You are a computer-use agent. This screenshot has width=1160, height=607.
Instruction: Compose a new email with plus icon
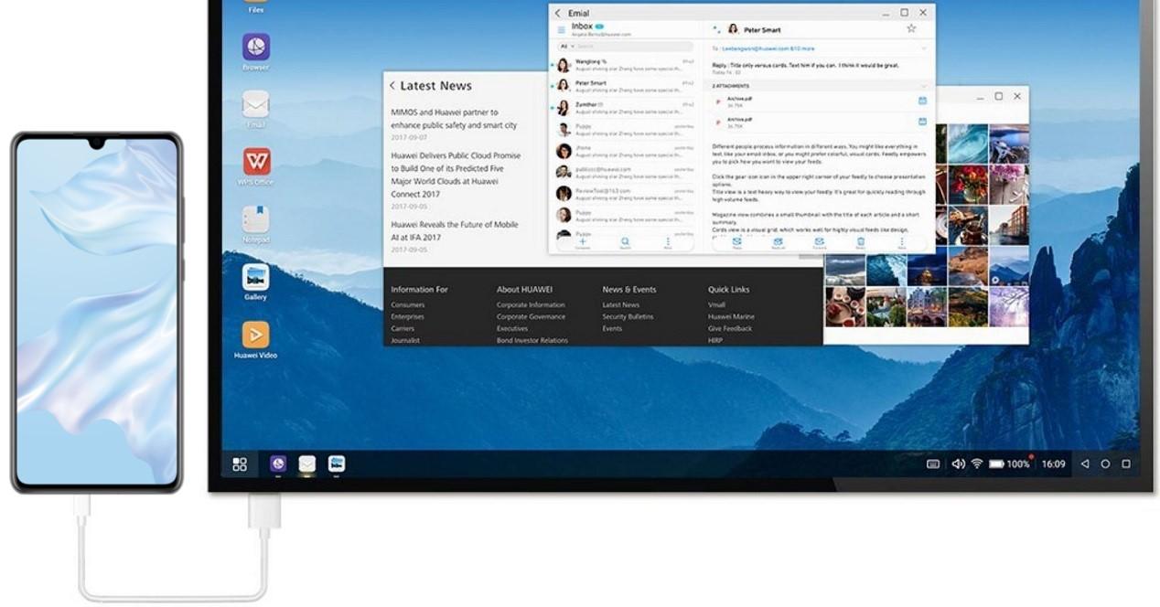pyautogui.click(x=583, y=243)
